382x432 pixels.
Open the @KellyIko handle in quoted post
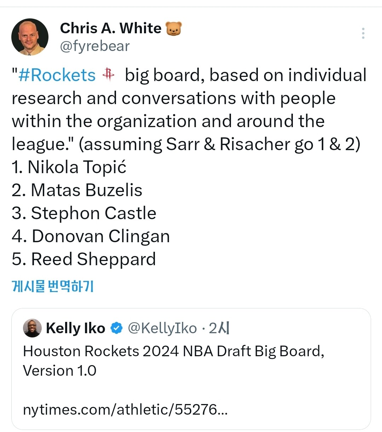coord(162,328)
